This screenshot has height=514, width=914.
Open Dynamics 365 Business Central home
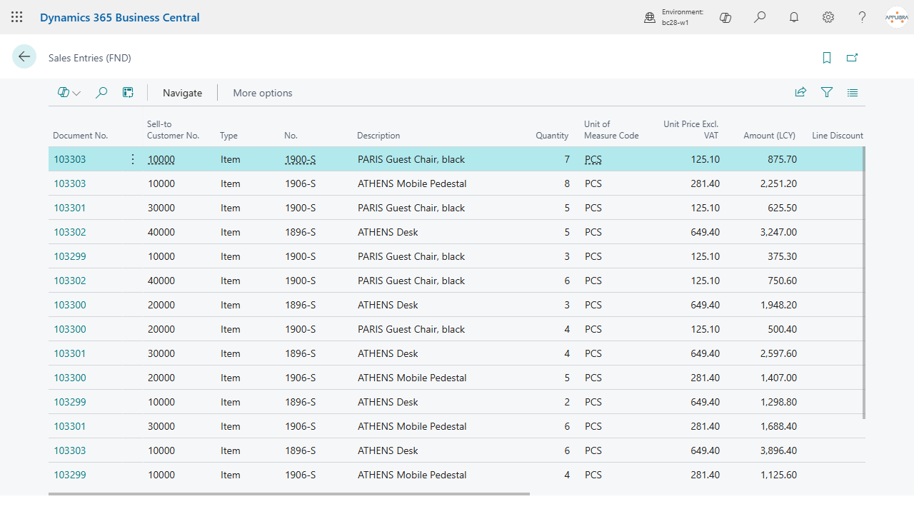pos(120,17)
